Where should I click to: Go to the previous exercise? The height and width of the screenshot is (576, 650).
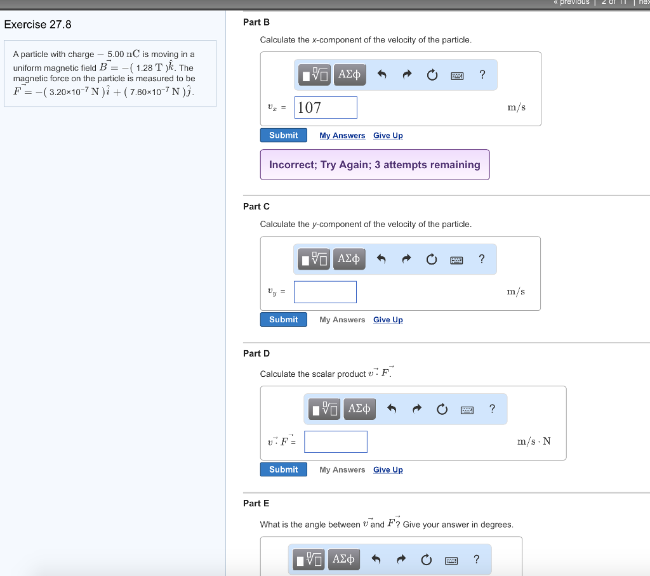(x=573, y=3)
